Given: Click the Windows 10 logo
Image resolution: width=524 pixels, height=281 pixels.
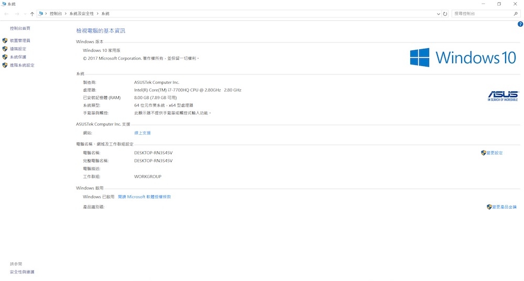Looking at the screenshot, I should 463,58.
